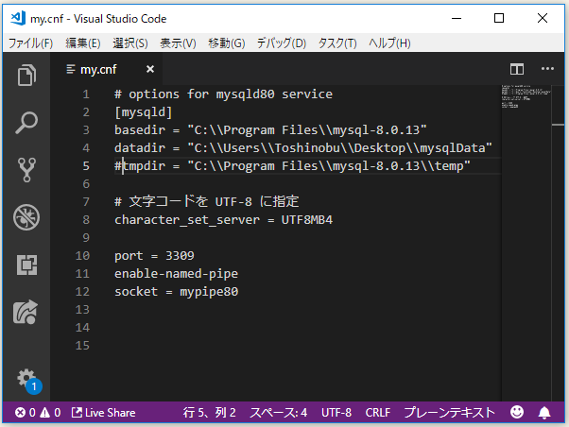Start Live Share from status bar

(103, 413)
